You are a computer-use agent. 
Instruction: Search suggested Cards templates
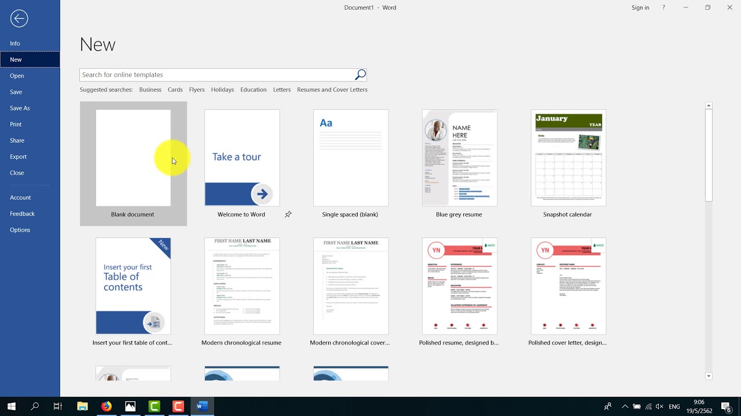(x=175, y=90)
